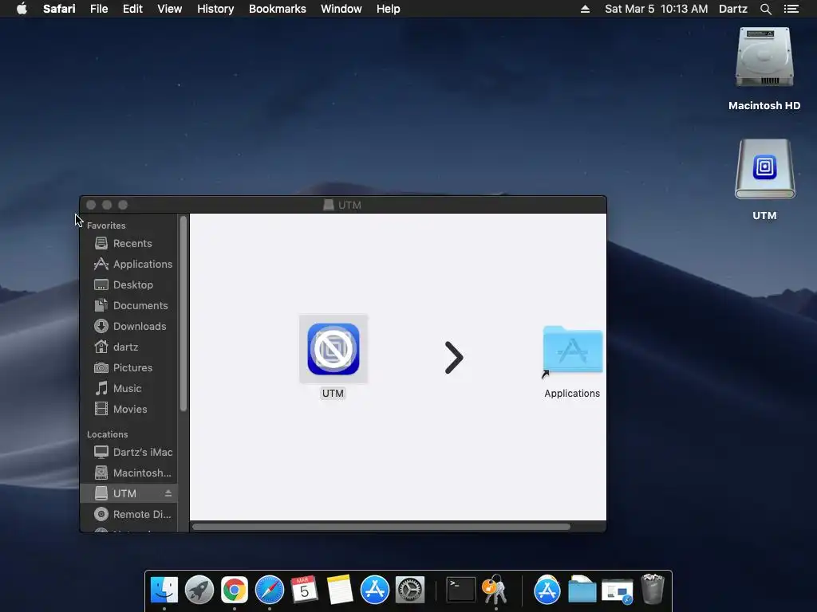Viewport: 817px width, 612px height.
Task: Go to Applications in Finder sidebar
Action: coord(128,264)
